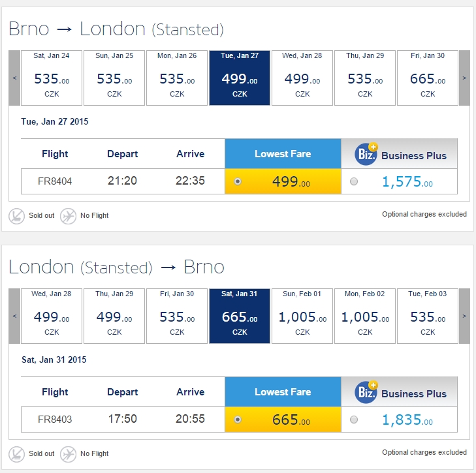
Task: Choose the outbound Fri, Jan 30 fare of 665.00
Action: (428, 78)
